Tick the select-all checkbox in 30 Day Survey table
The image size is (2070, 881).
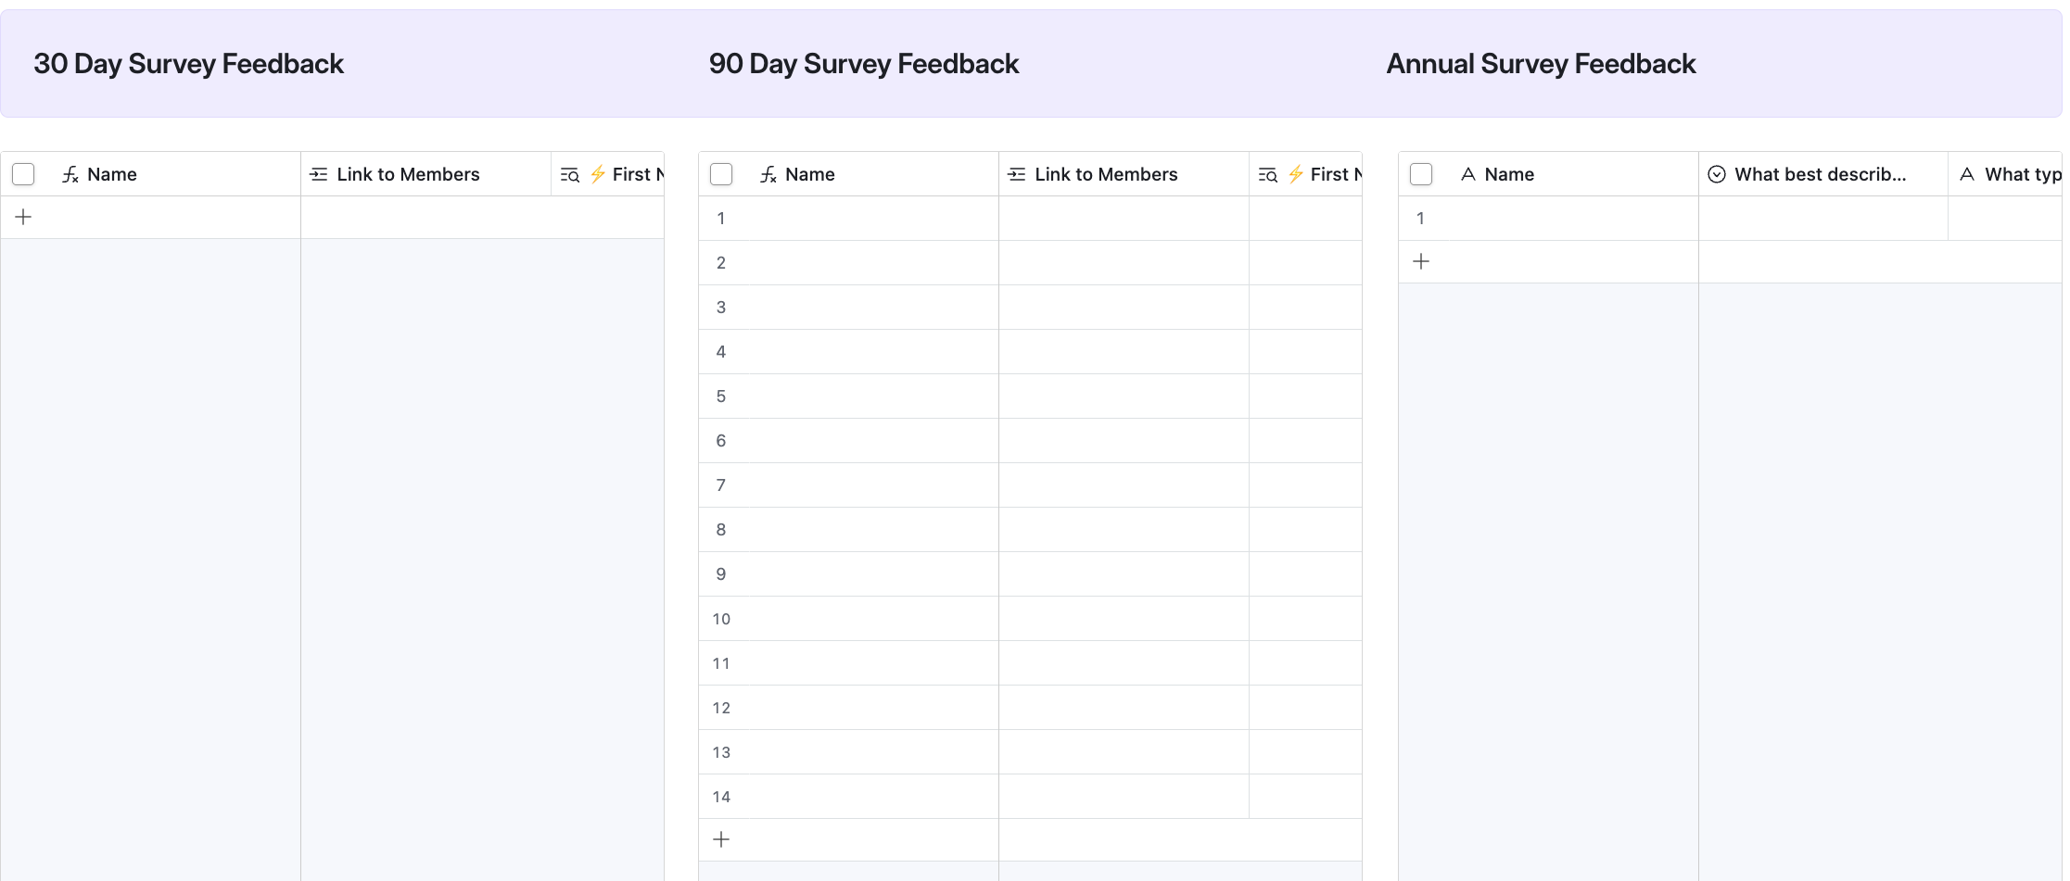pyautogui.click(x=23, y=174)
